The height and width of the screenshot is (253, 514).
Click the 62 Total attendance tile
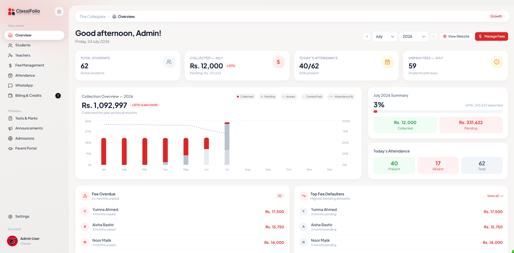482,165
